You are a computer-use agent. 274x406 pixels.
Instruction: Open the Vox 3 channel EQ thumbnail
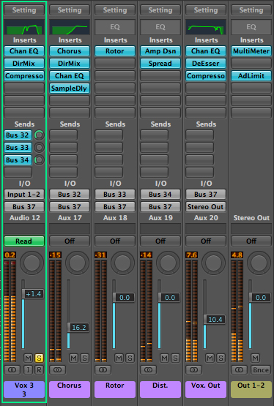coord(24,27)
